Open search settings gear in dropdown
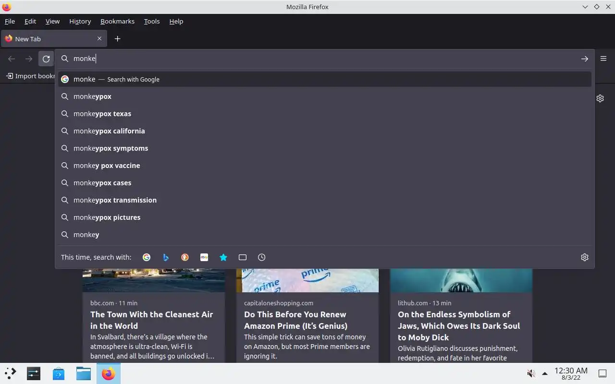615x384 pixels. coord(585,257)
